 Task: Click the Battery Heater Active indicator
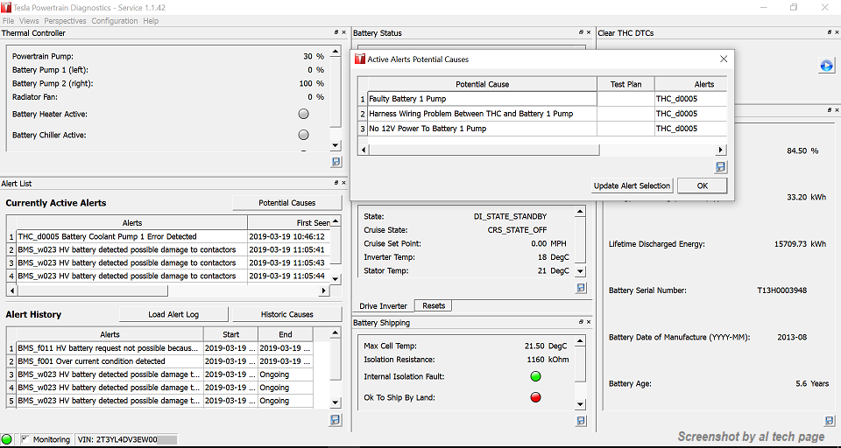pyautogui.click(x=304, y=114)
